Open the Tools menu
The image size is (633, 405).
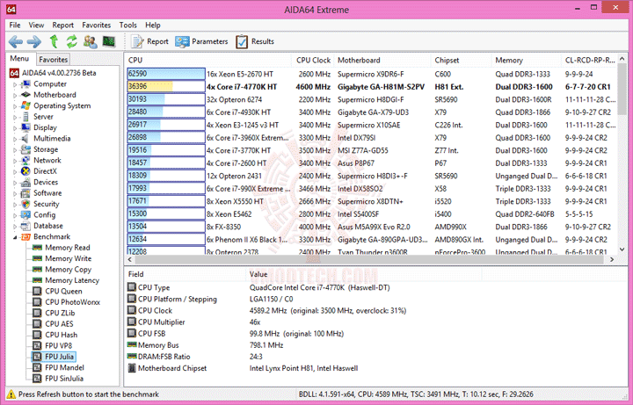(128, 25)
